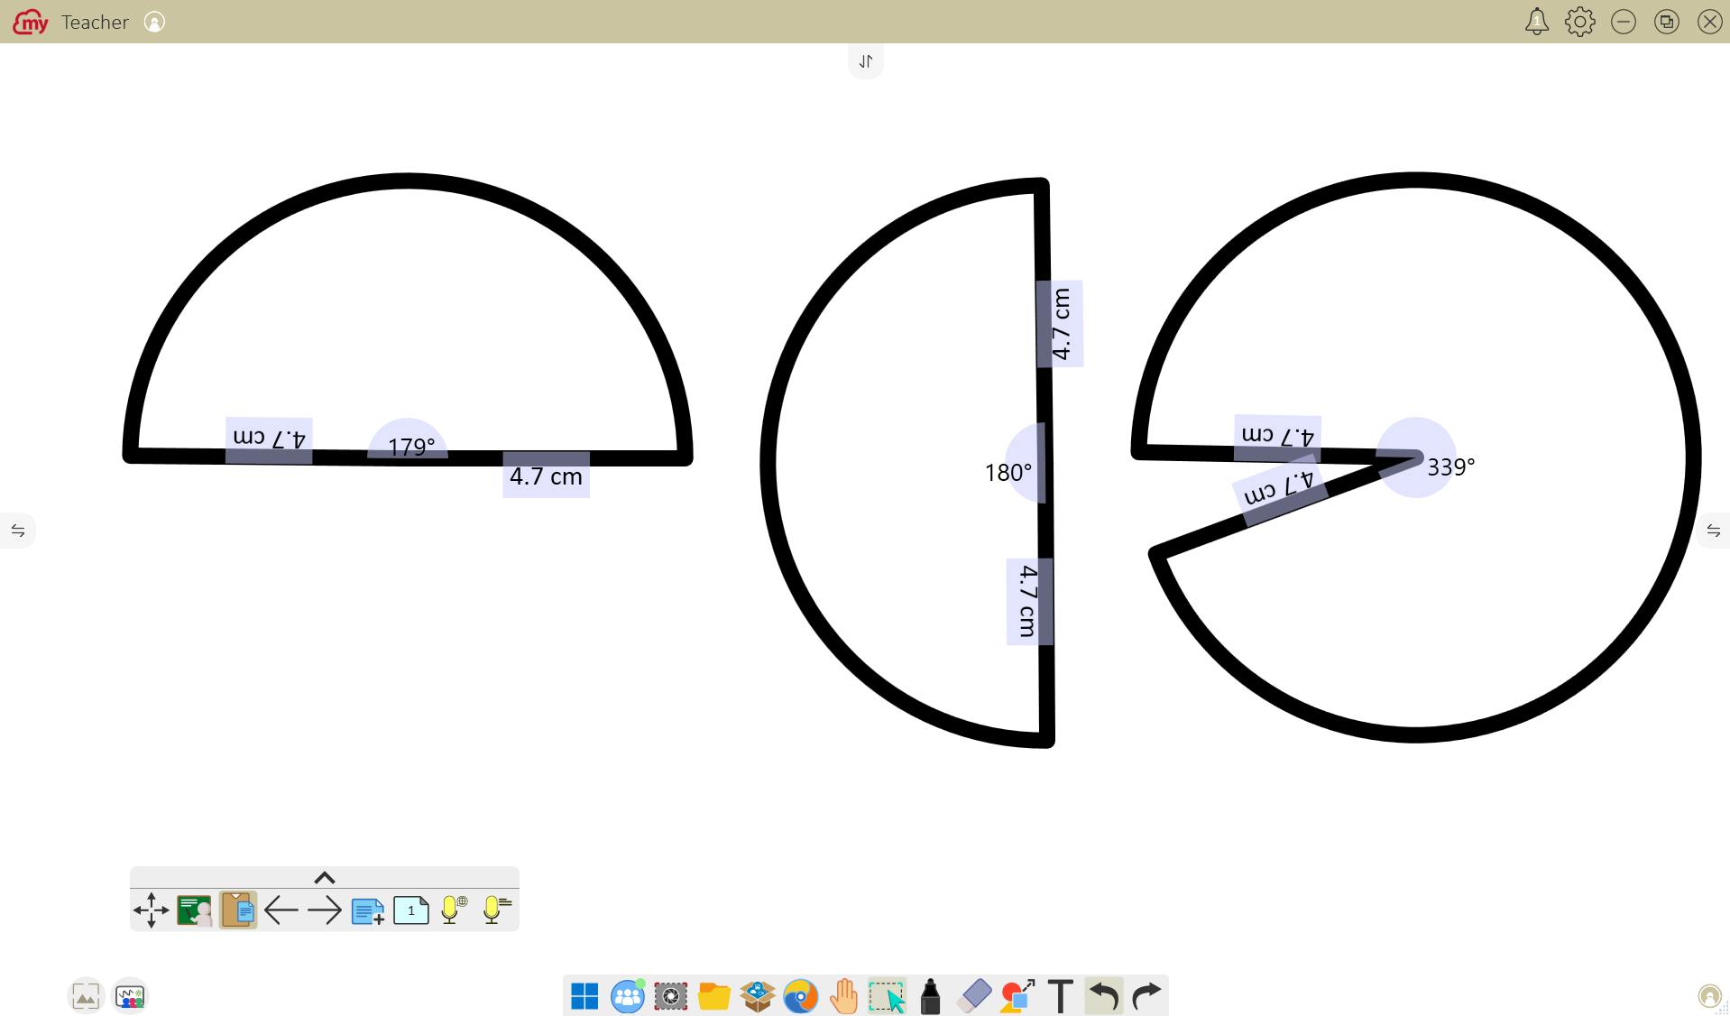The height and width of the screenshot is (1016, 1730).
Task: Click the move toolbar handle arrows
Action: [152, 910]
